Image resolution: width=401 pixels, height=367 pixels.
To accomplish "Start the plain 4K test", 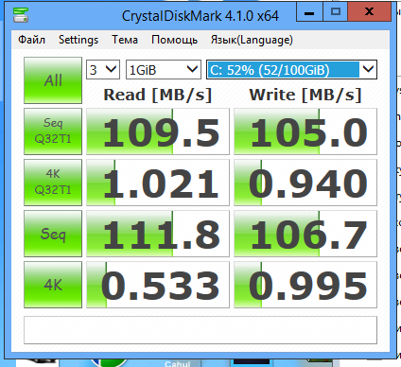I will [53, 285].
